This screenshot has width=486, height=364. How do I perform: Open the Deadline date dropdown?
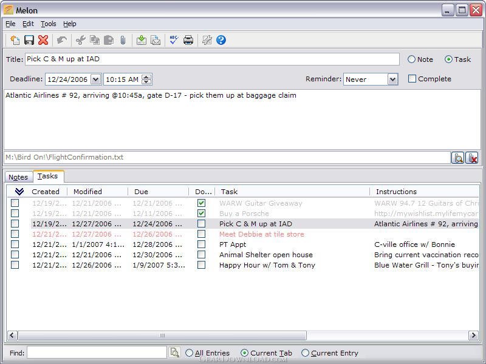tap(96, 79)
